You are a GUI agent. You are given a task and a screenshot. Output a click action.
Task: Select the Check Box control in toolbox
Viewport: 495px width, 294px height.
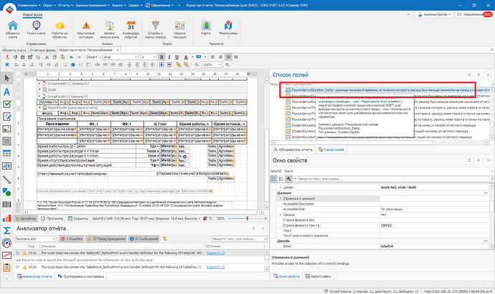tap(6, 104)
